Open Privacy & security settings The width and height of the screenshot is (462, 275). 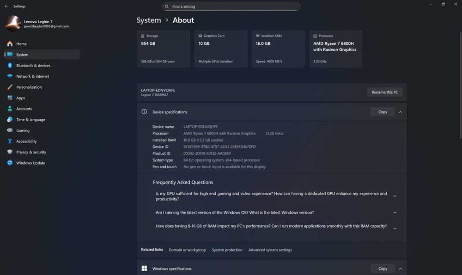(x=42, y=152)
